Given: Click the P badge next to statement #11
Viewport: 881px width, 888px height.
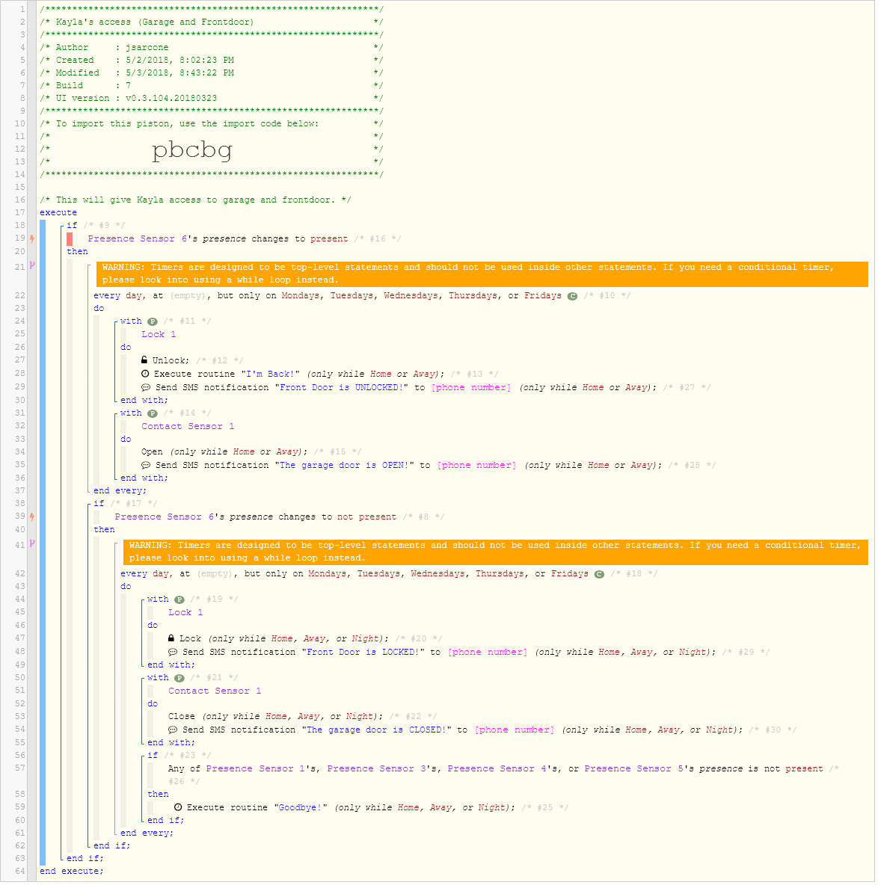Looking at the screenshot, I should click(x=153, y=321).
